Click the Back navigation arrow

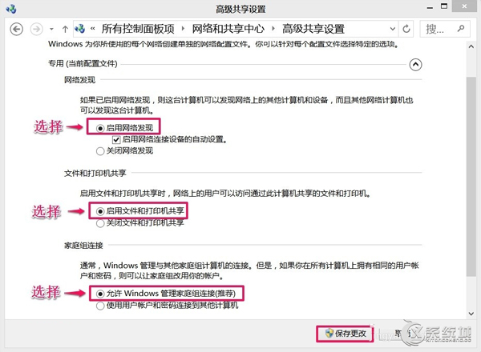point(16,30)
